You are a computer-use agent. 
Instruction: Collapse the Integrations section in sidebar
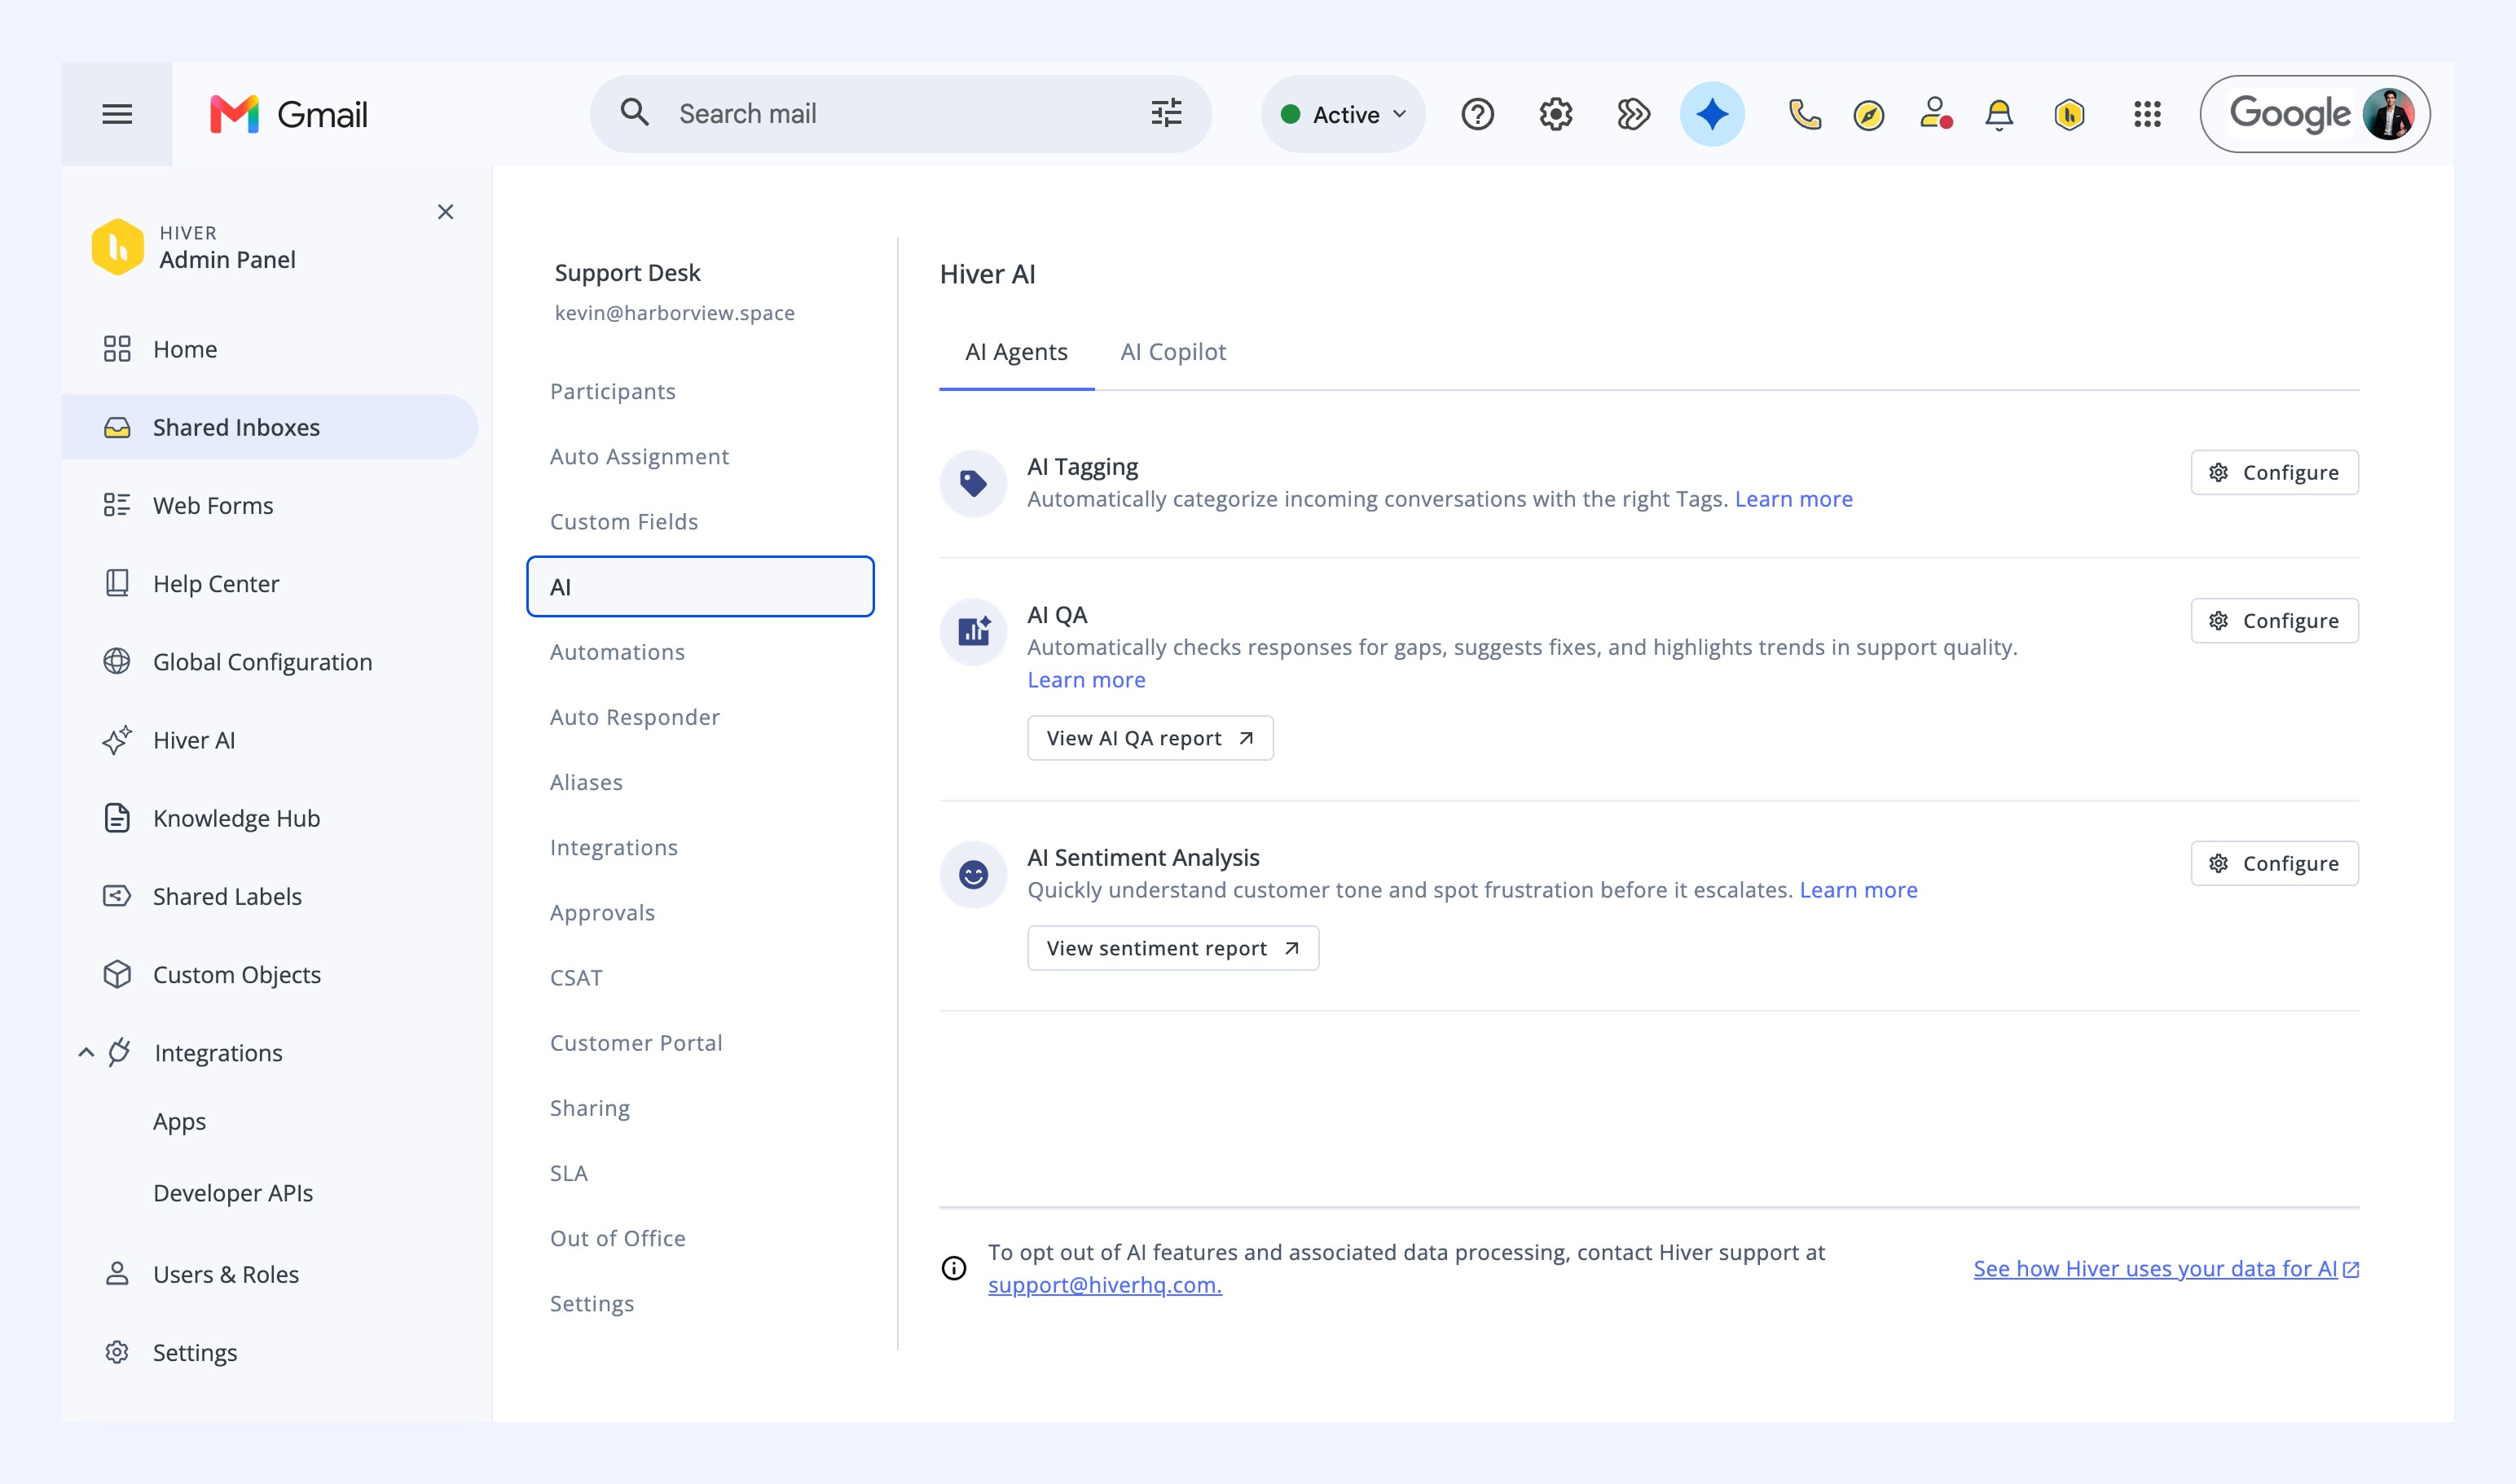click(x=86, y=1052)
